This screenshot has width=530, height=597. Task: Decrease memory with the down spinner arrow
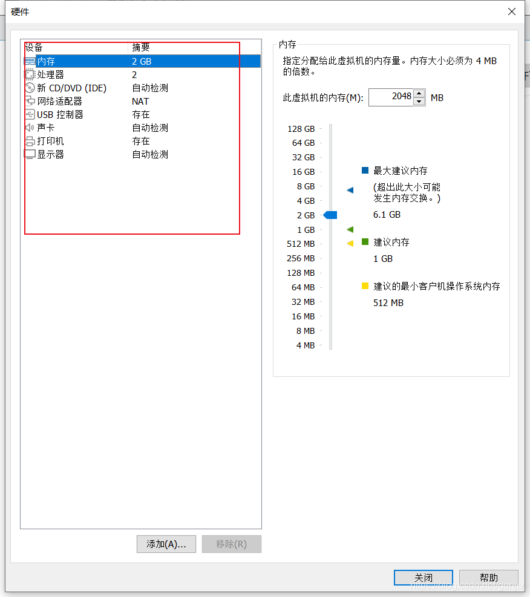coord(419,102)
